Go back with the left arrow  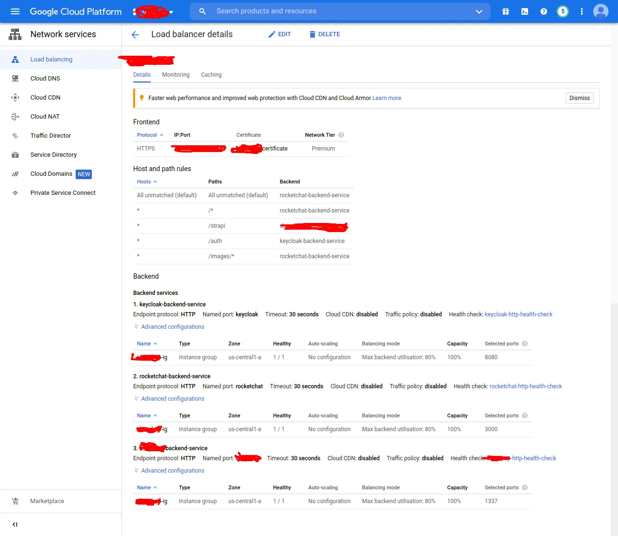(x=135, y=34)
